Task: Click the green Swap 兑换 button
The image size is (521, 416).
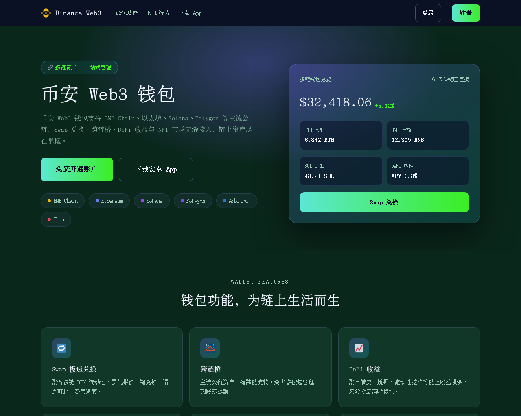Action: coord(384,202)
